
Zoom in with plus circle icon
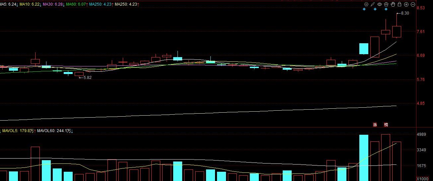click(406, 4)
